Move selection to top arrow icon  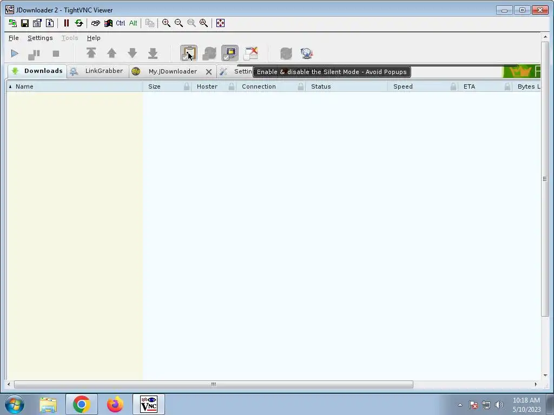pos(91,53)
